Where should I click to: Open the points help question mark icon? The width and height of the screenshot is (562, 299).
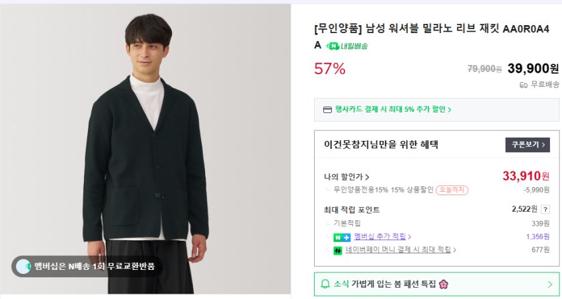click(x=545, y=210)
